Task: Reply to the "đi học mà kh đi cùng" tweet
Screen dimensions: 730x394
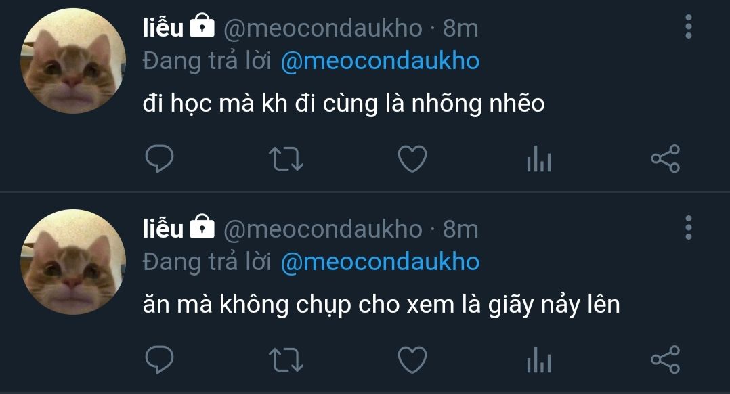Action: pyautogui.click(x=159, y=158)
